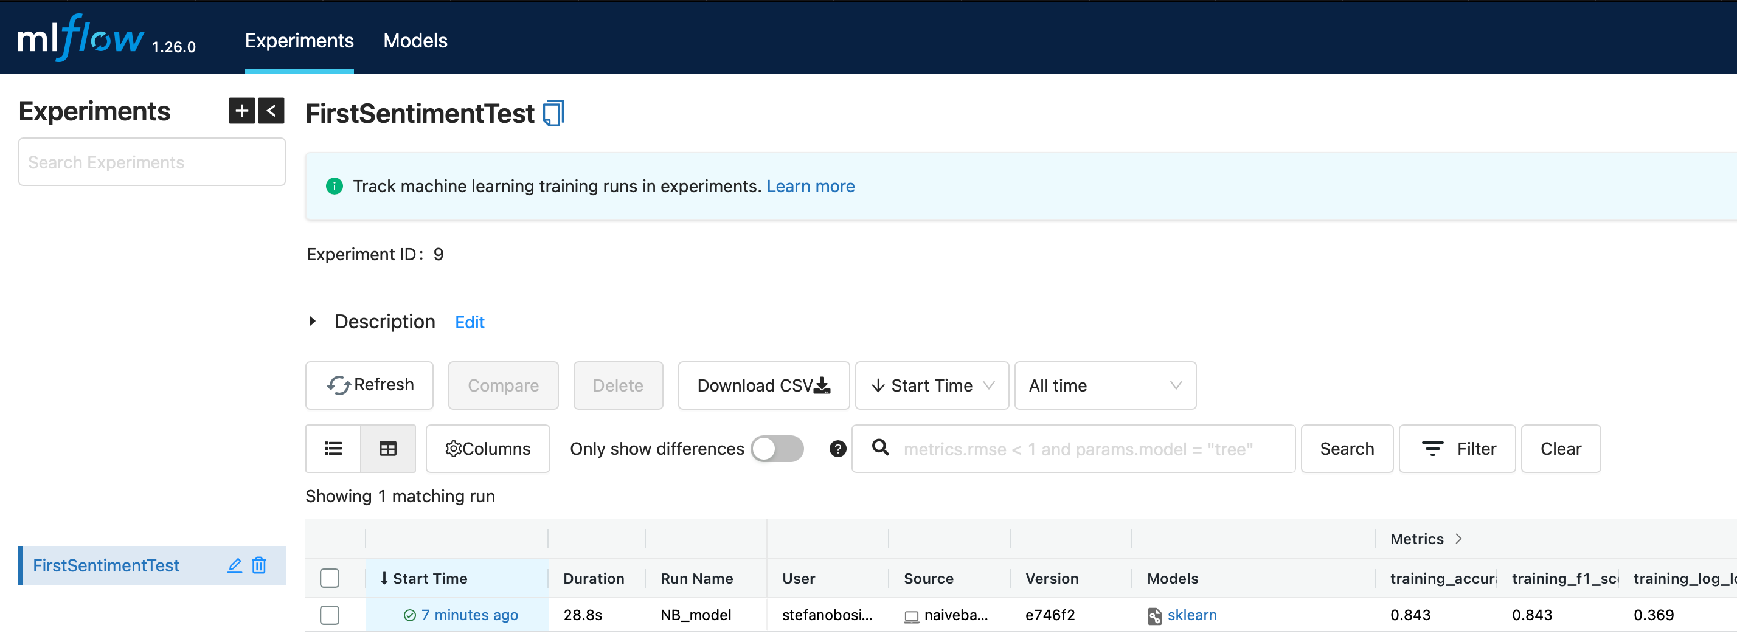Viewport: 1737px width, 642px height.
Task: Select FirstSentimentTest in the experiments list
Action: click(106, 565)
